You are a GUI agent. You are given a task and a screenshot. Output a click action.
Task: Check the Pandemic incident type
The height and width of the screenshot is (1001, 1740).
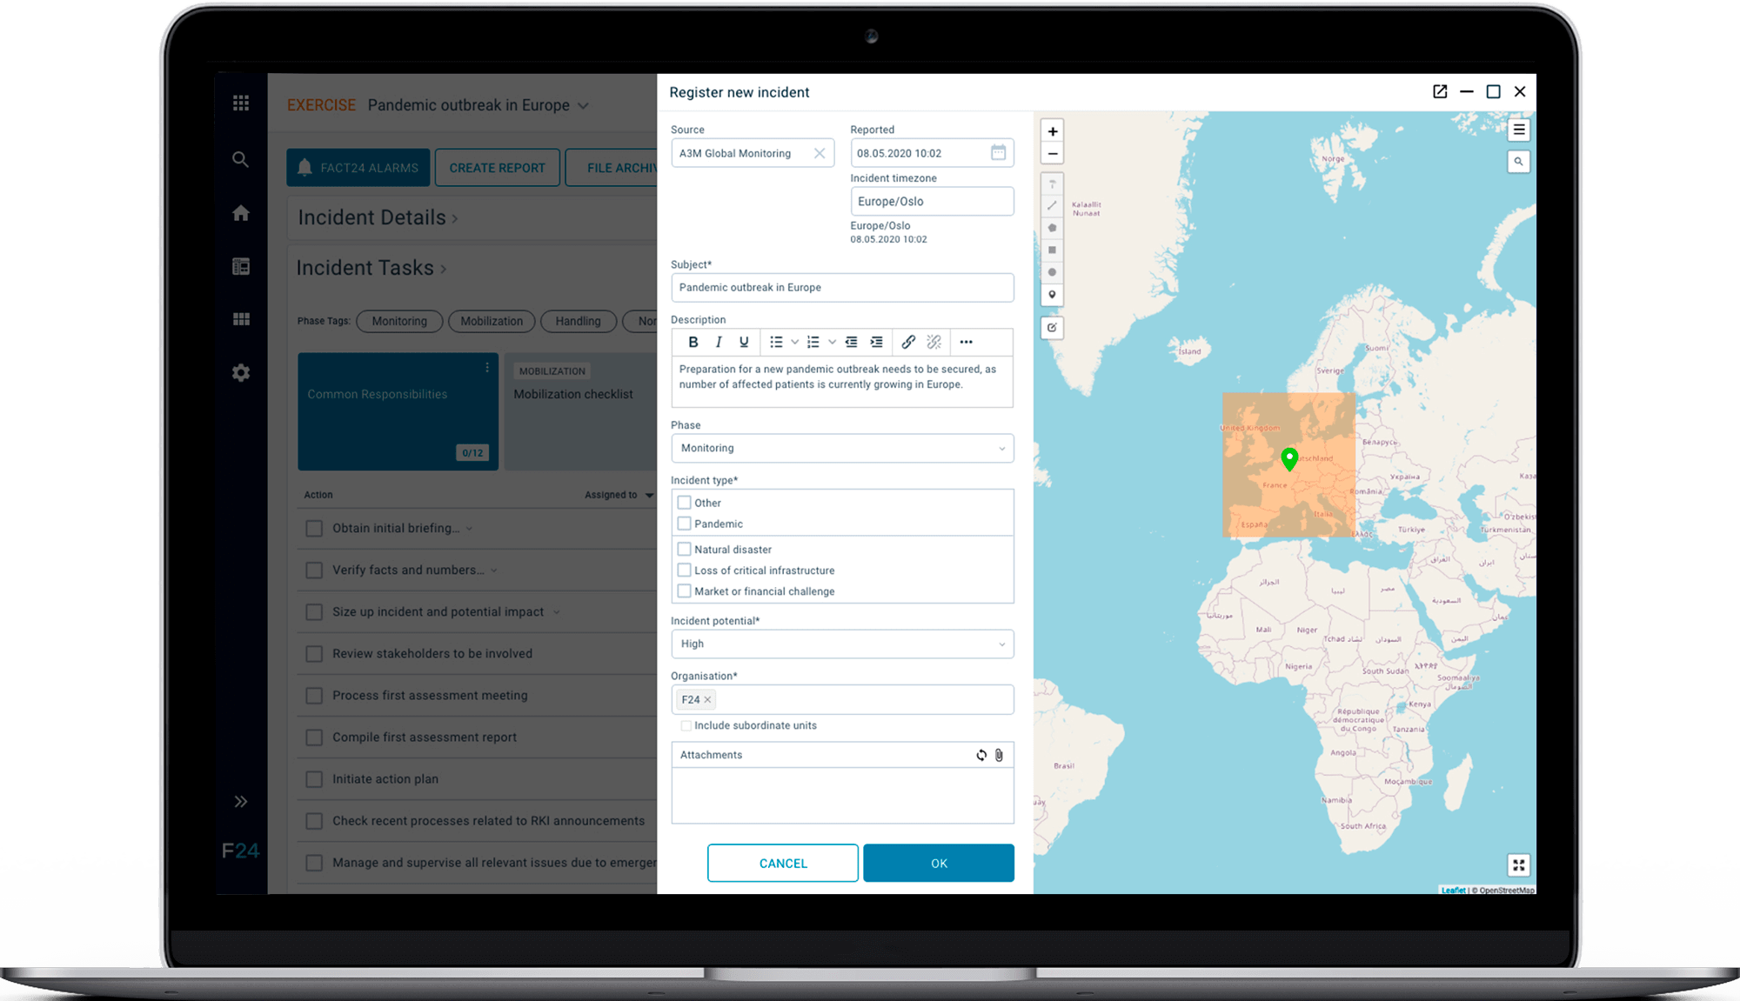click(x=685, y=524)
